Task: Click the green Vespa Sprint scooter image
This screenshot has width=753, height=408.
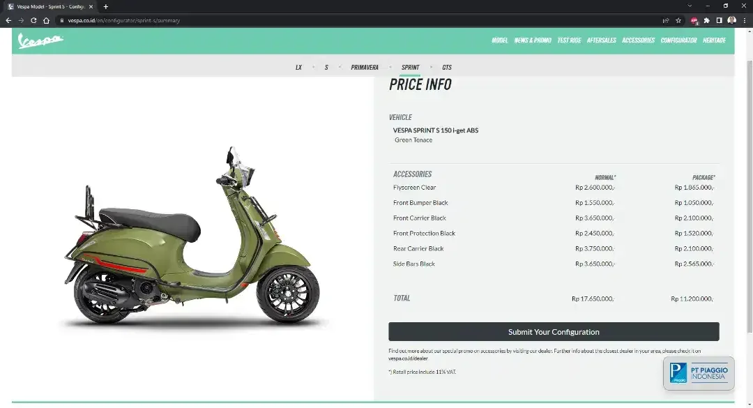Action: tap(192, 236)
